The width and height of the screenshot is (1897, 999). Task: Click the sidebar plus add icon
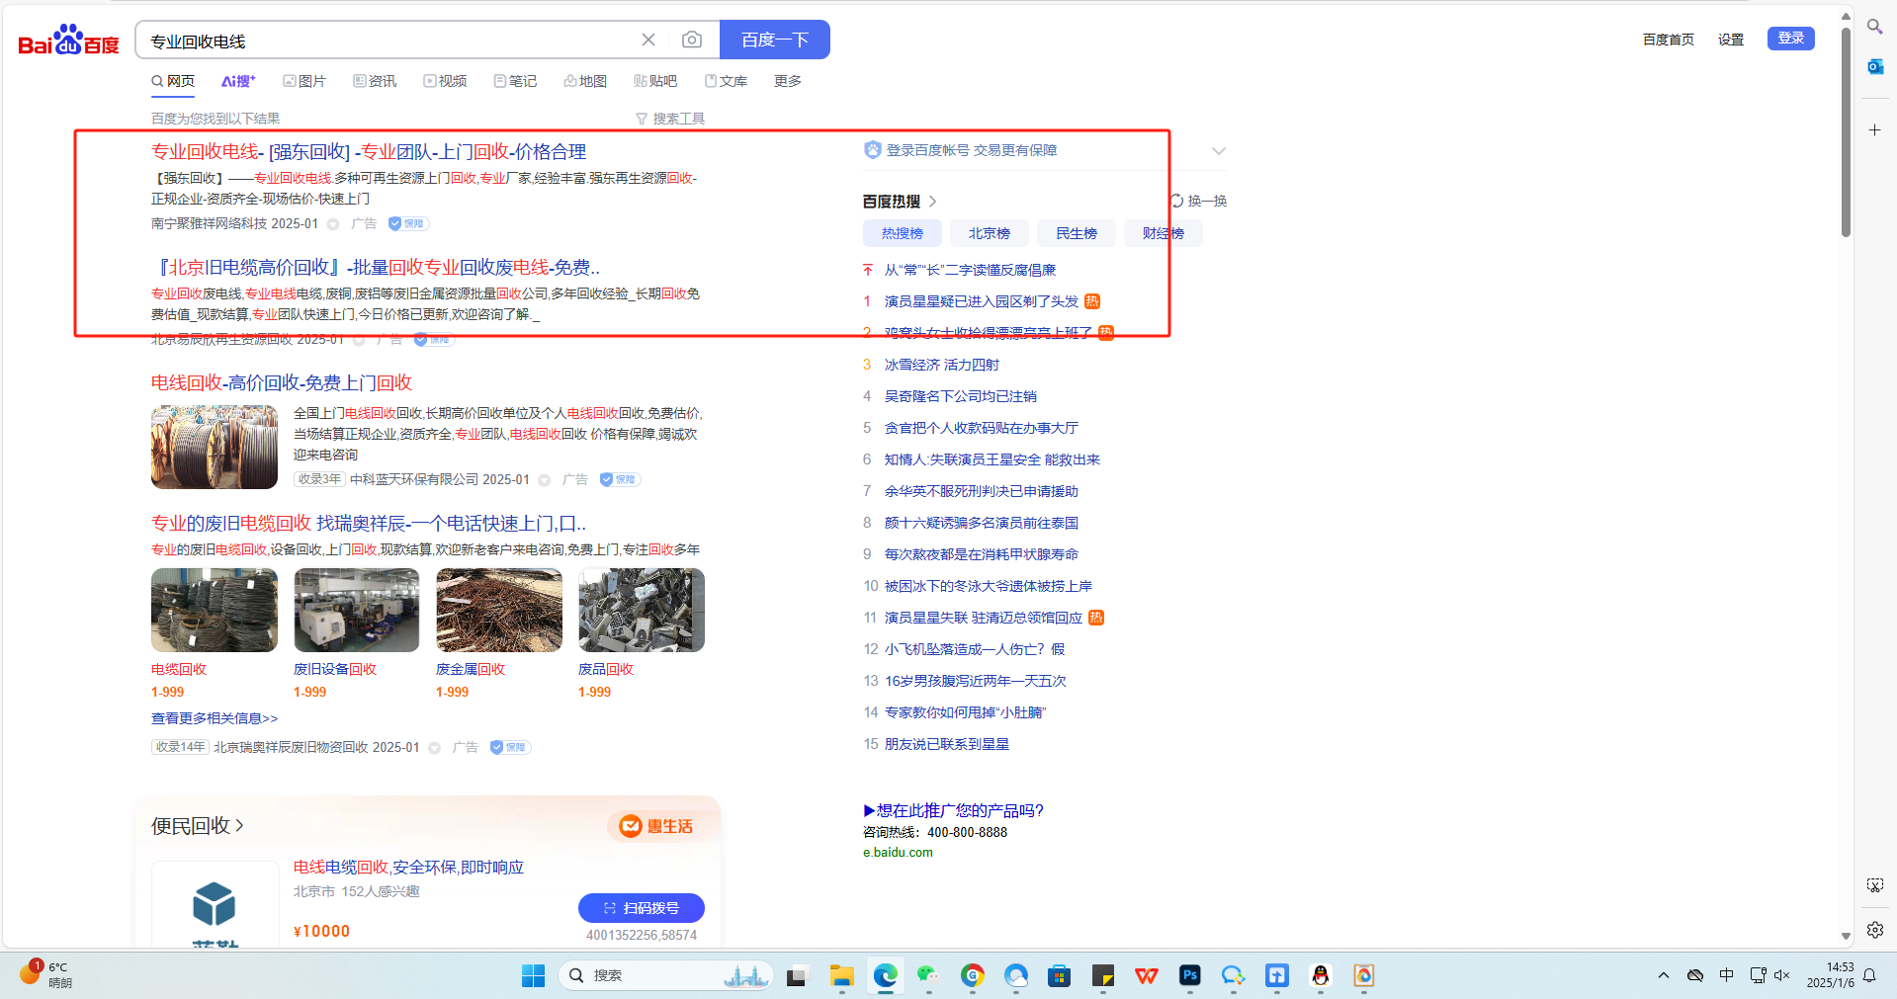pos(1874,130)
